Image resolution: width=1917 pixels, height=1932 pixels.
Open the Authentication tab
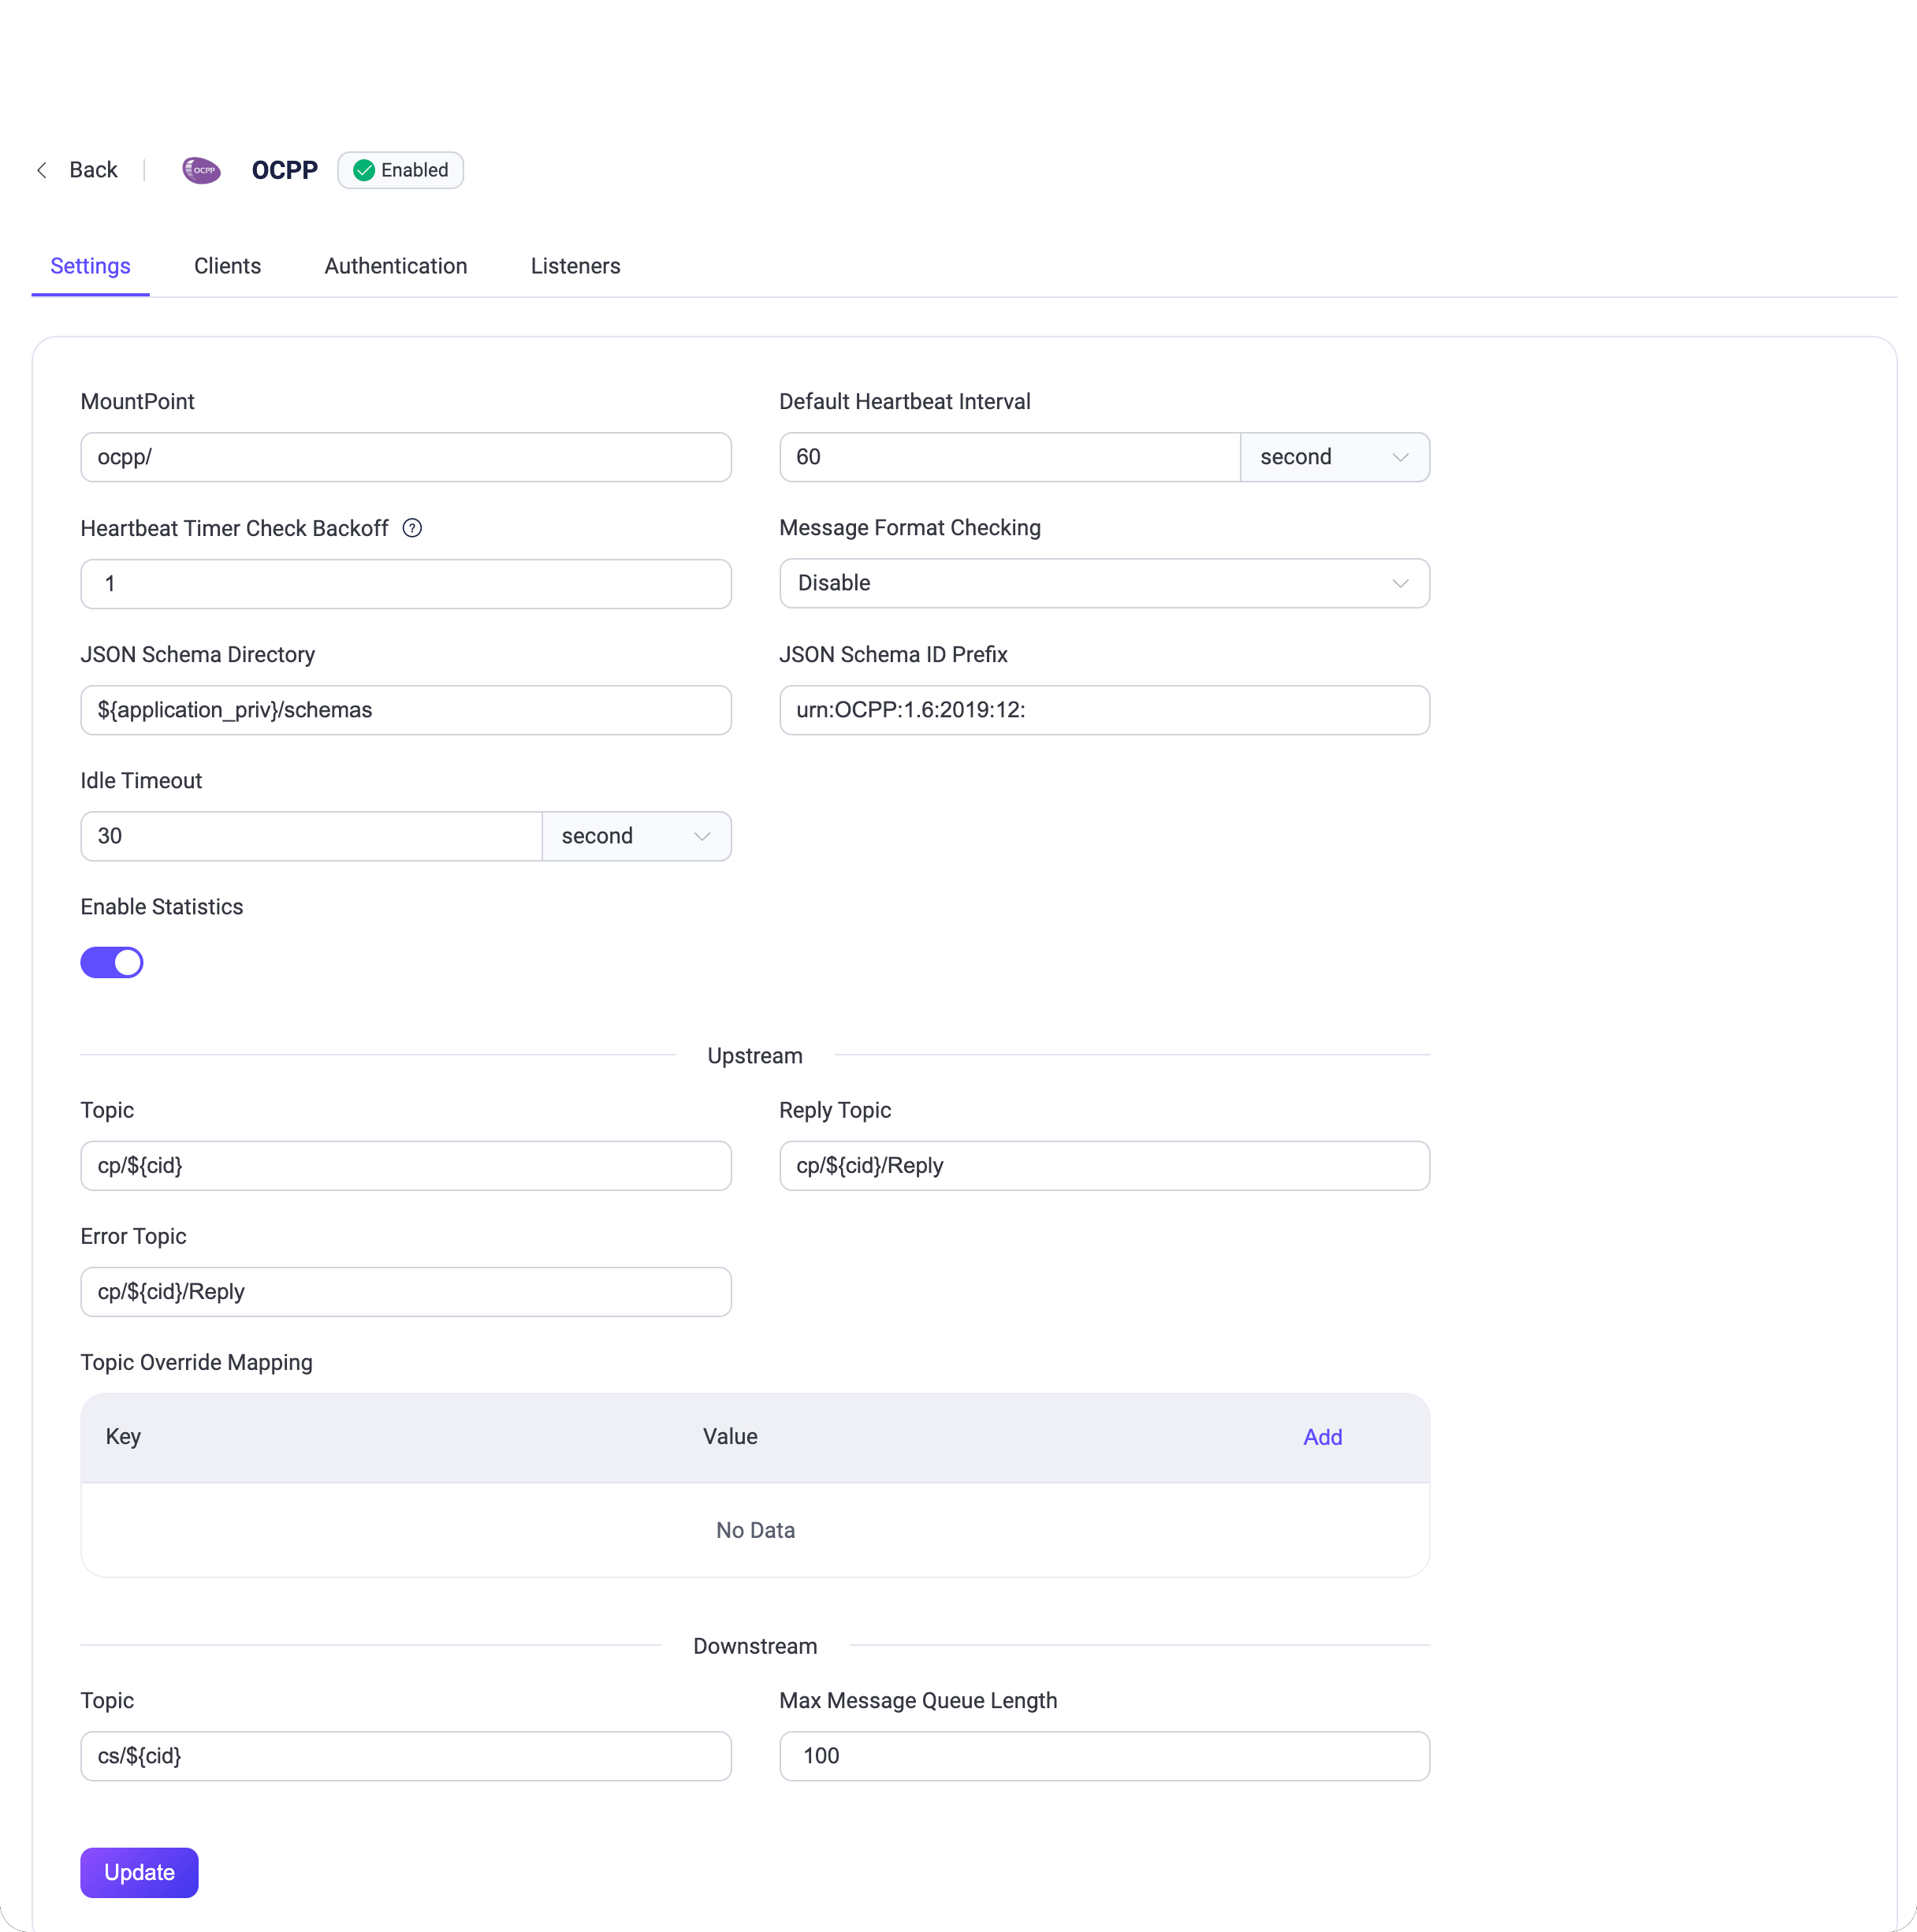pyautogui.click(x=396, y=266)
